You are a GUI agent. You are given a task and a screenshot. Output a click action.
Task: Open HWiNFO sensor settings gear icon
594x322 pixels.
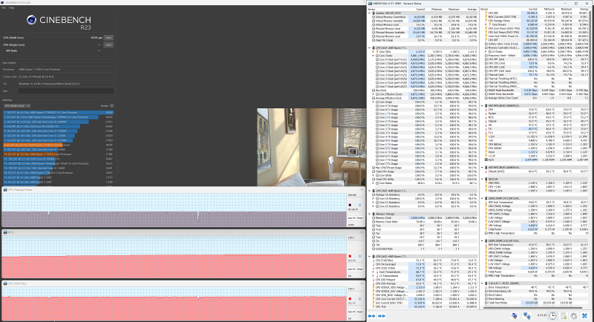(x=574, y=316)
